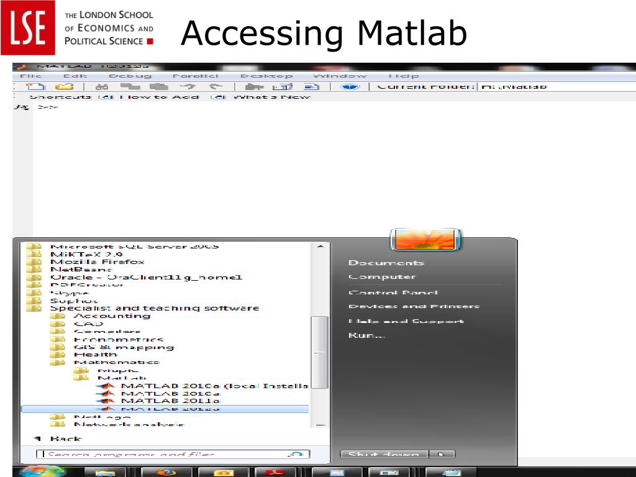Click the Copy icon in MATLAB toolbar
Image resolution: width=636 pixels, height=477 pixels.
(x=130, y=86)
